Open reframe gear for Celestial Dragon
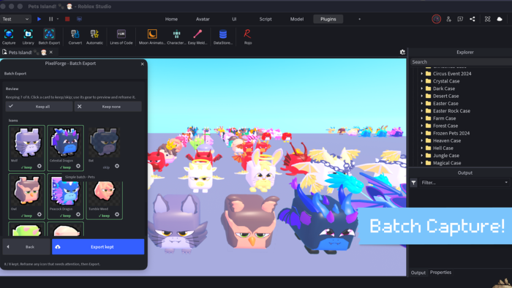The height and width of the screenshot is (288, 512). (x=78, y=166)
